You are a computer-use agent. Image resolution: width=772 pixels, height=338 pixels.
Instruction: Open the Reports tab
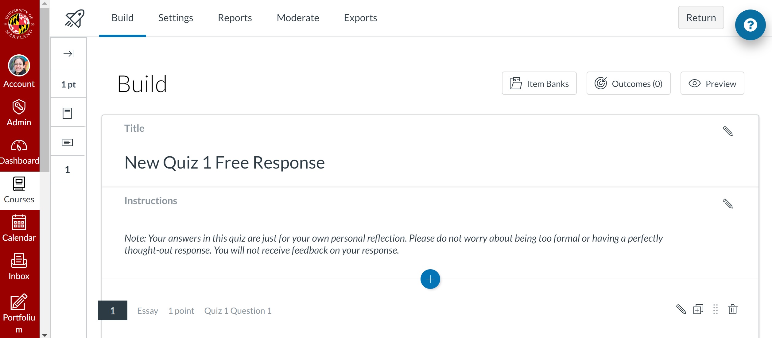click(235, 18)
